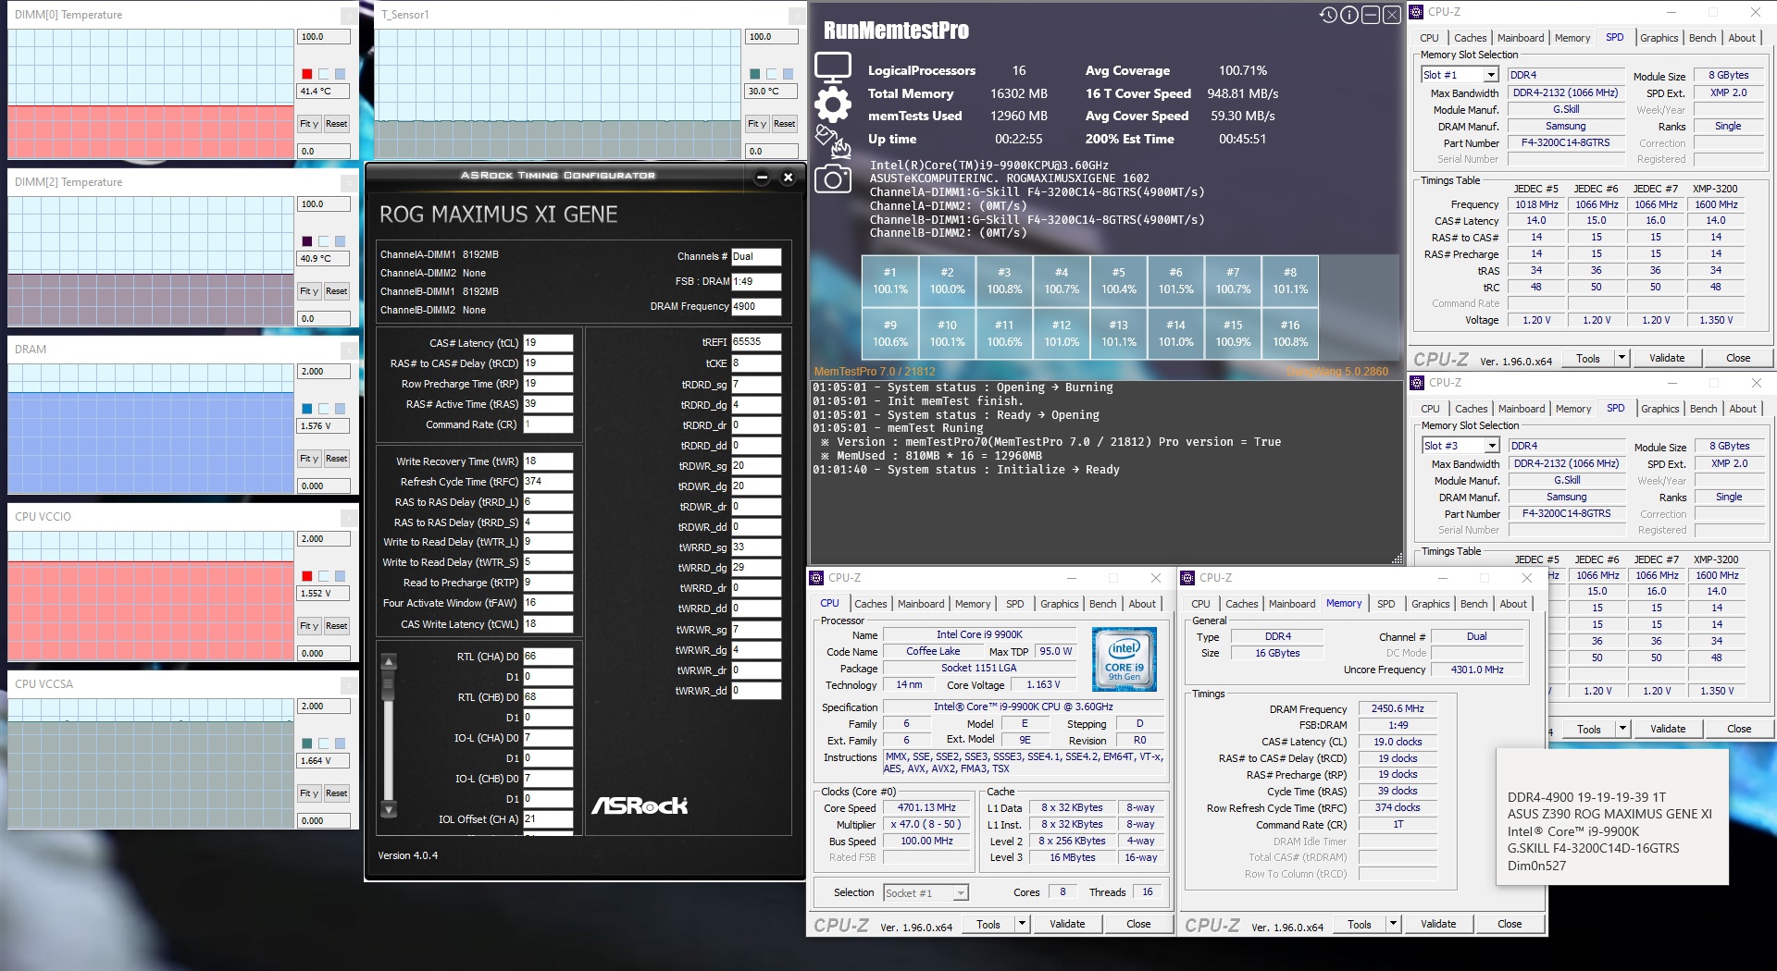Open the SPD tab in CPU-Z Memory window
Viewport: 1777px width, 971px height.
pyautogui.click(x=1386, y=604)
